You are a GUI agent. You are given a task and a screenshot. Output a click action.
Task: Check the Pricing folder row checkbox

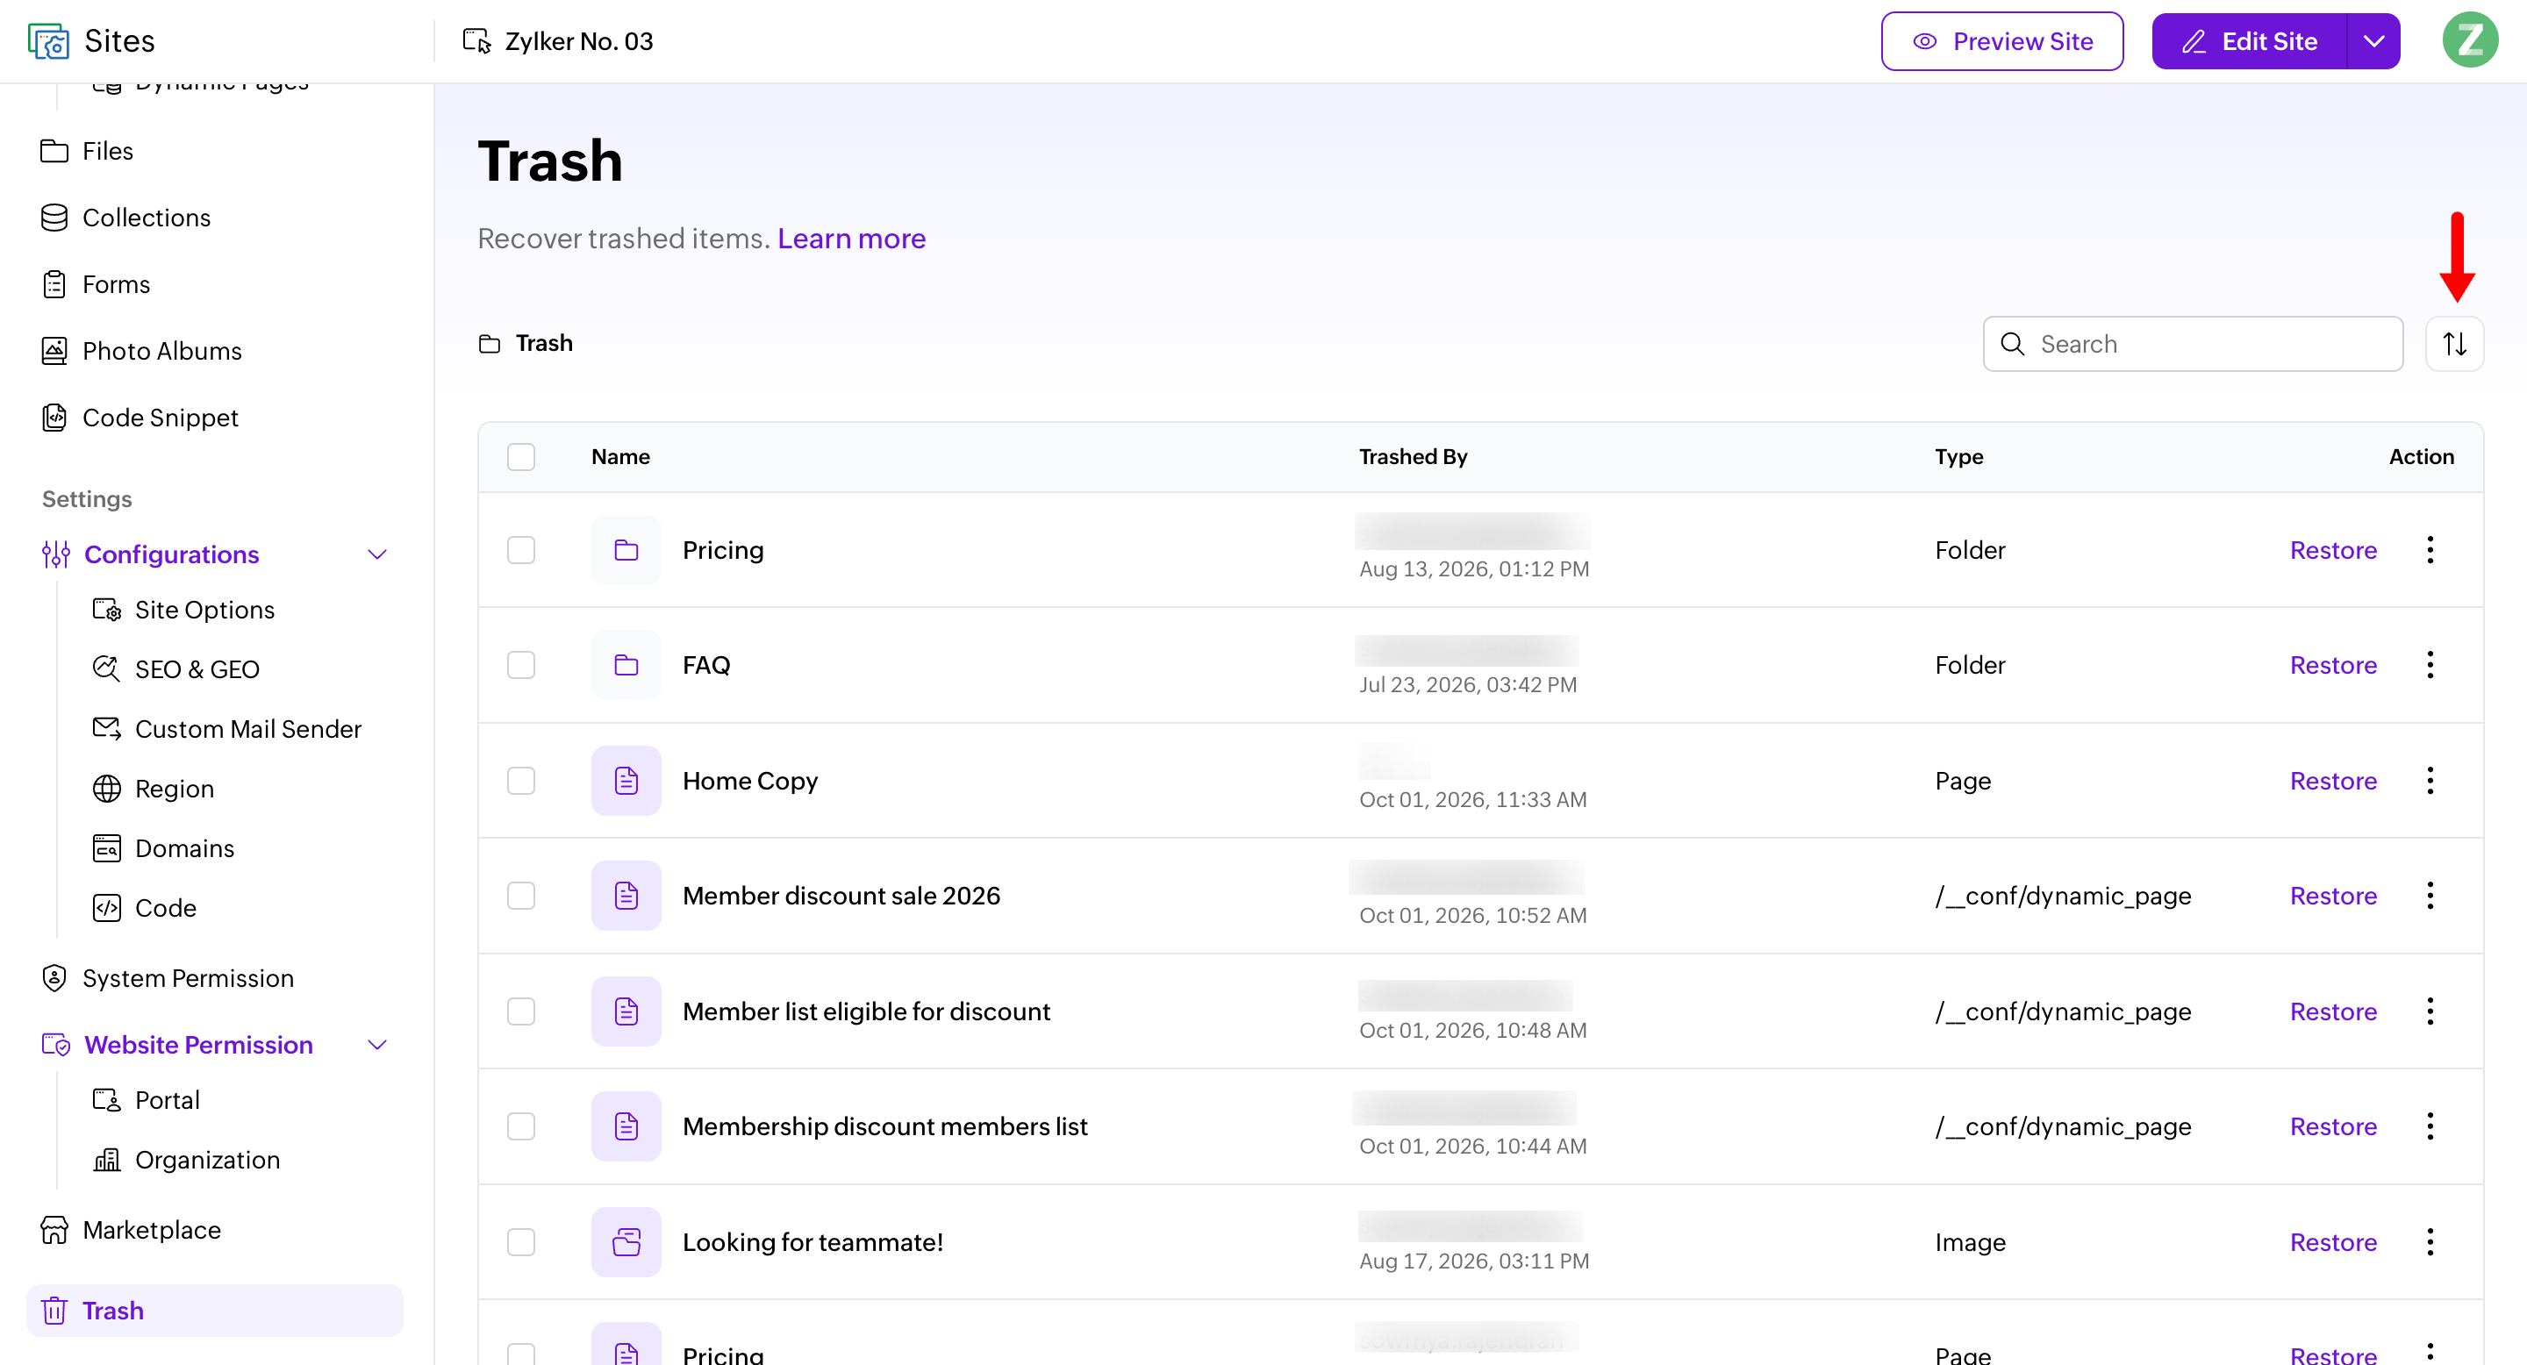pyautogui.click(x=521, y=550)
